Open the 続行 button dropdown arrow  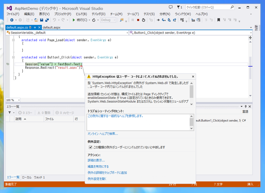[89, 20]
